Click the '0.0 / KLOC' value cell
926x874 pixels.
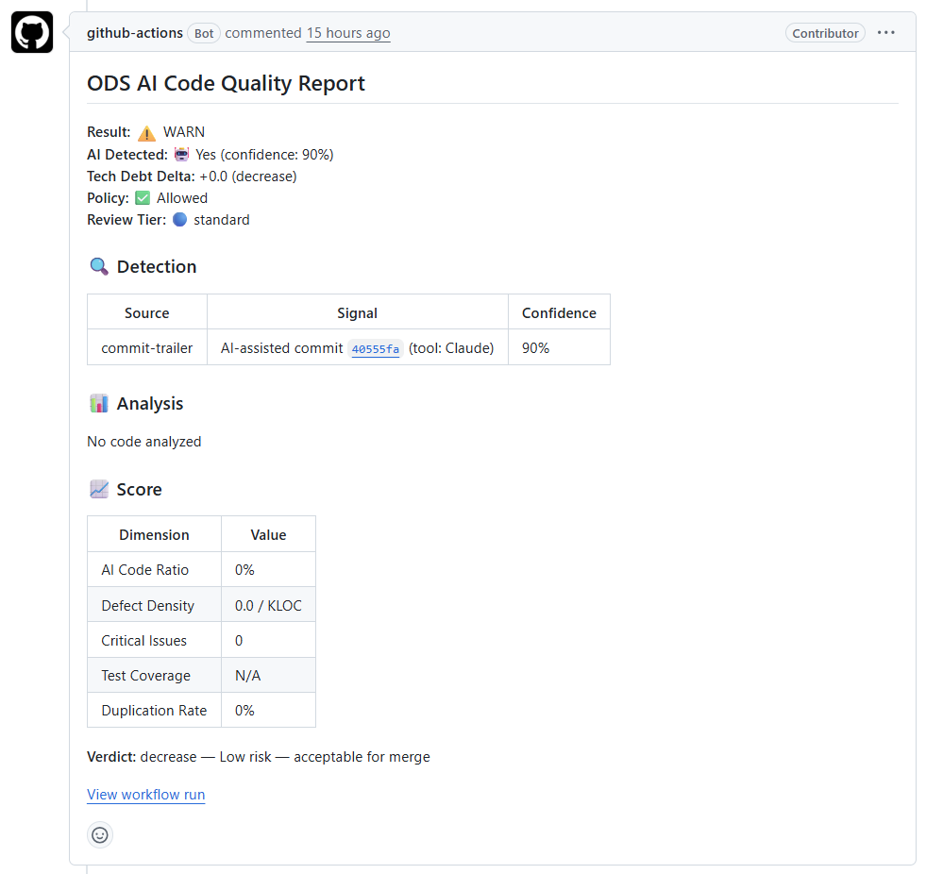point(269,605)
